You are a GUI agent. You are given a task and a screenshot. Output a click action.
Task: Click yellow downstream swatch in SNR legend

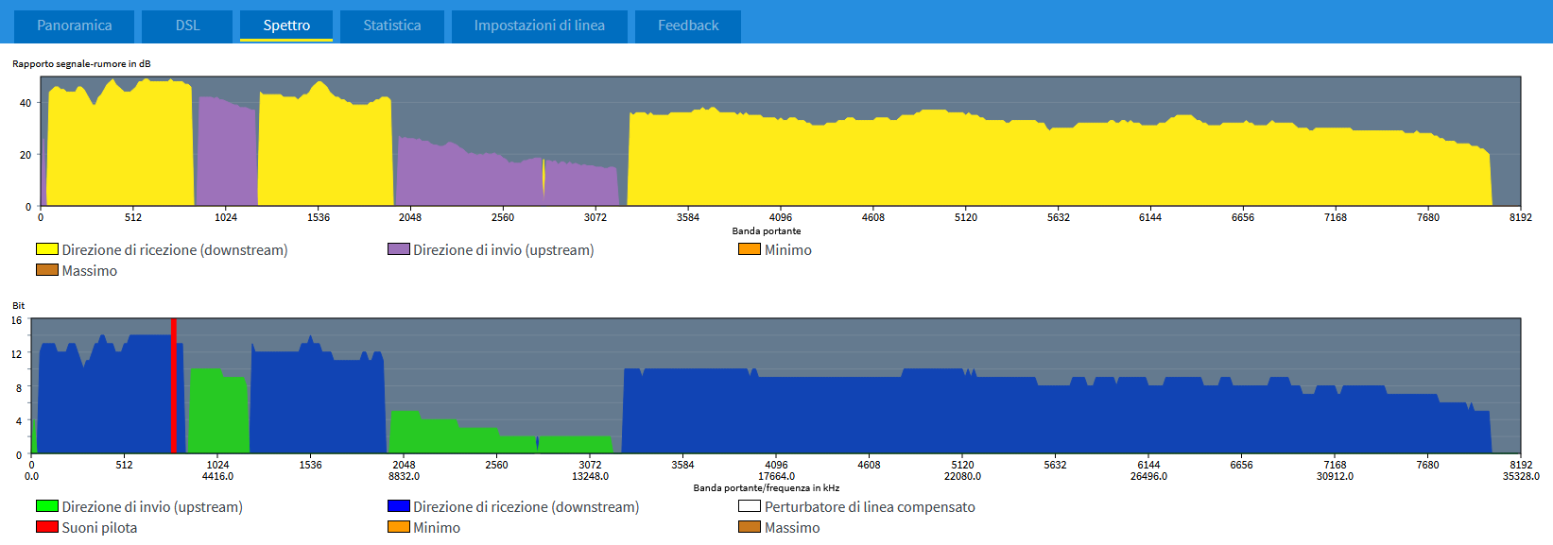47,249
